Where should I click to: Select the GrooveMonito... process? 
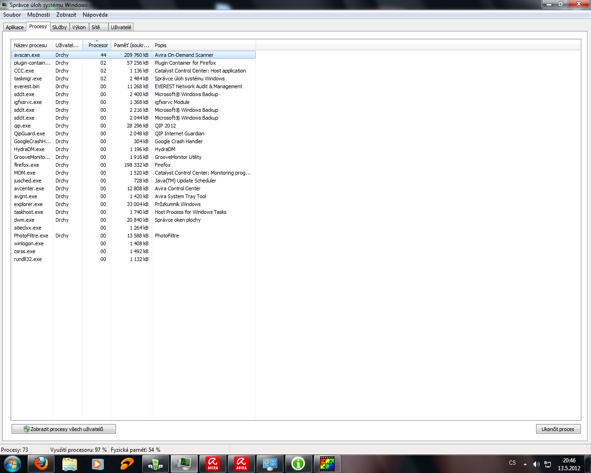[x=133, y=157]
